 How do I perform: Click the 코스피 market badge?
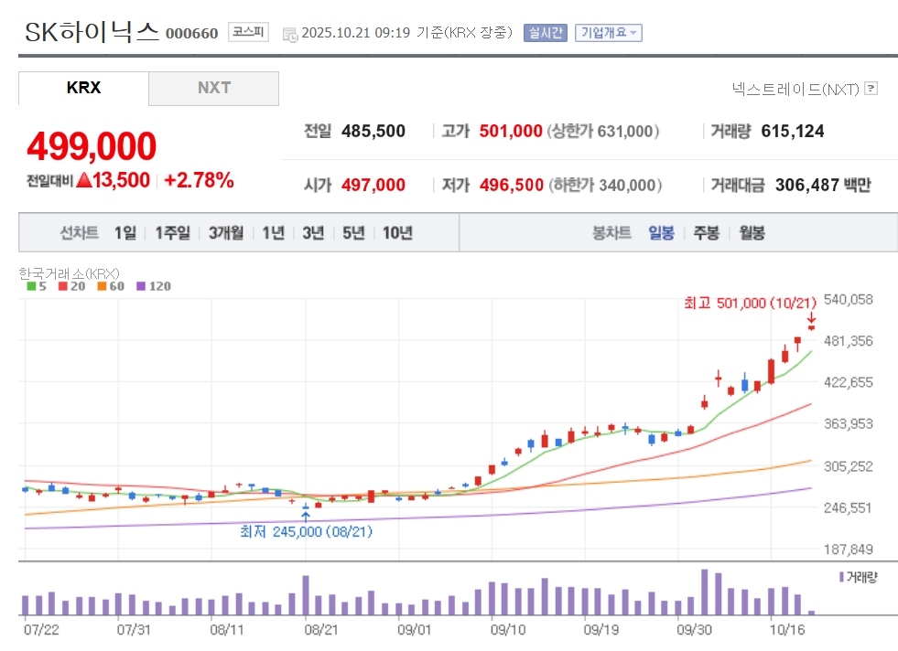click(248, 32)
